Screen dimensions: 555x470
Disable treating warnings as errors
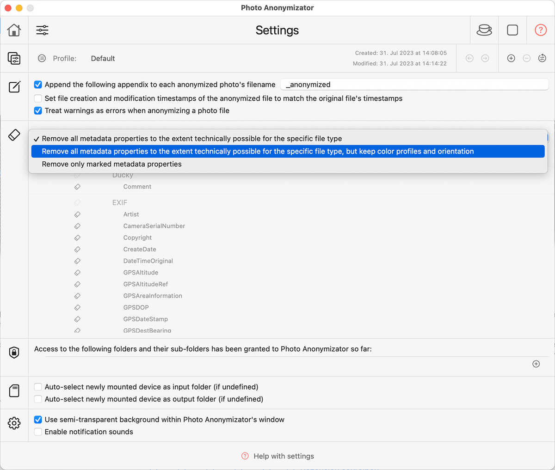[x=37, y=110]
